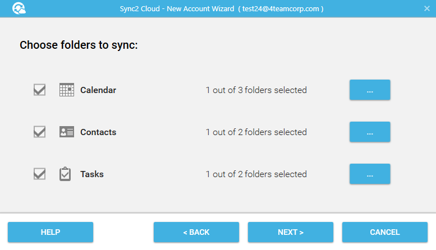Click the Calendar grid icon

coord(67,90)
